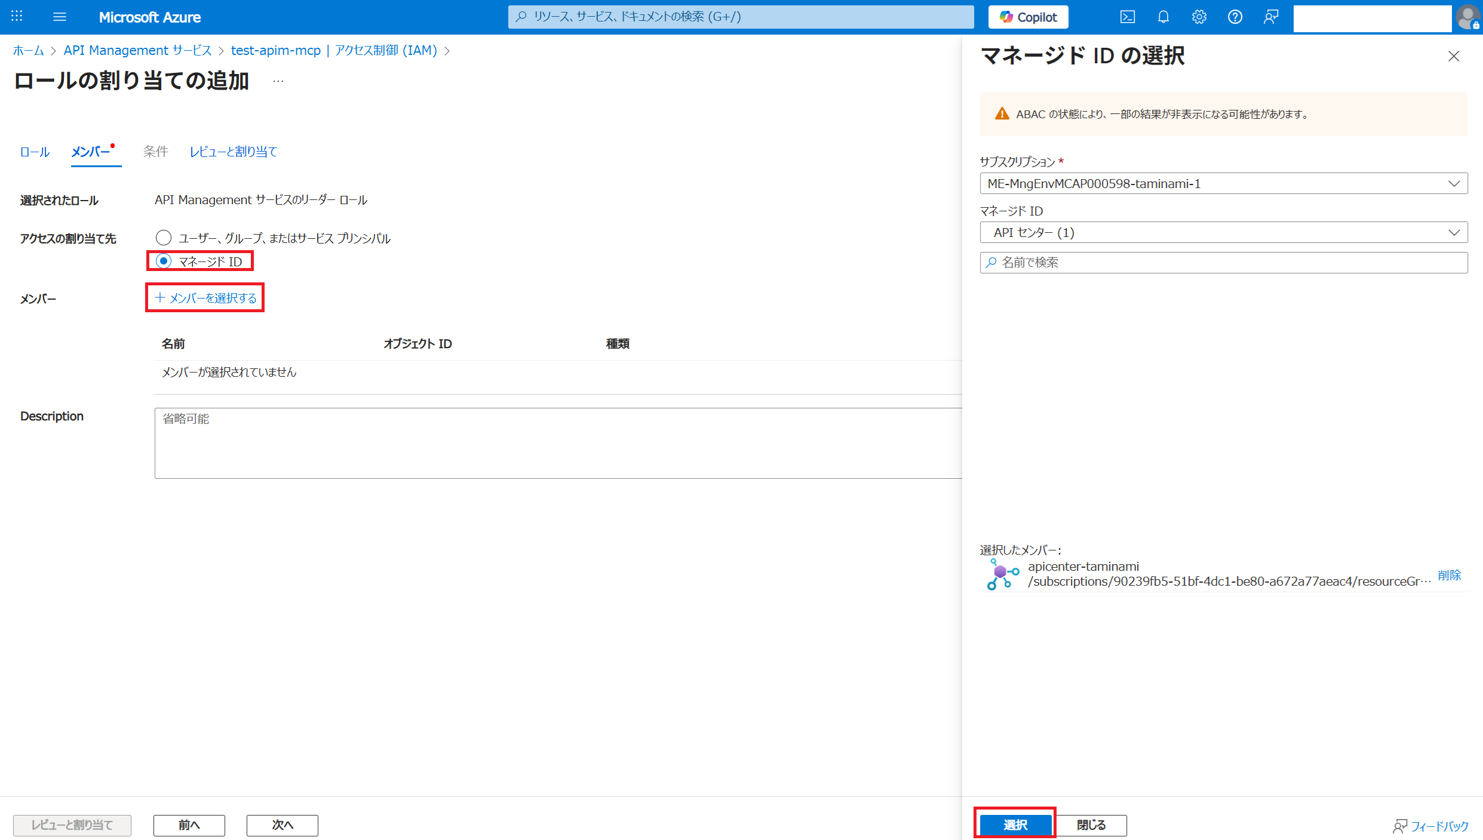Launch Copilot from the header
This screenshot has width=1483, height=840.
tap(1028, 17)
